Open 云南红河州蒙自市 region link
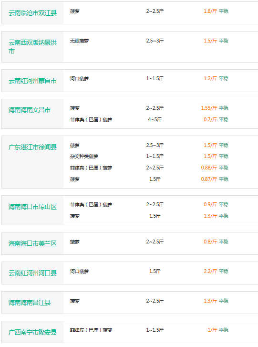 point(32,81)
